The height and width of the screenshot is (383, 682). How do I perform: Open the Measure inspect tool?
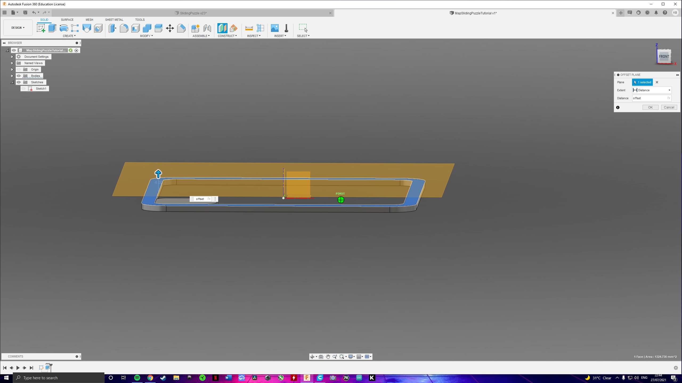[x=248, y=28]
